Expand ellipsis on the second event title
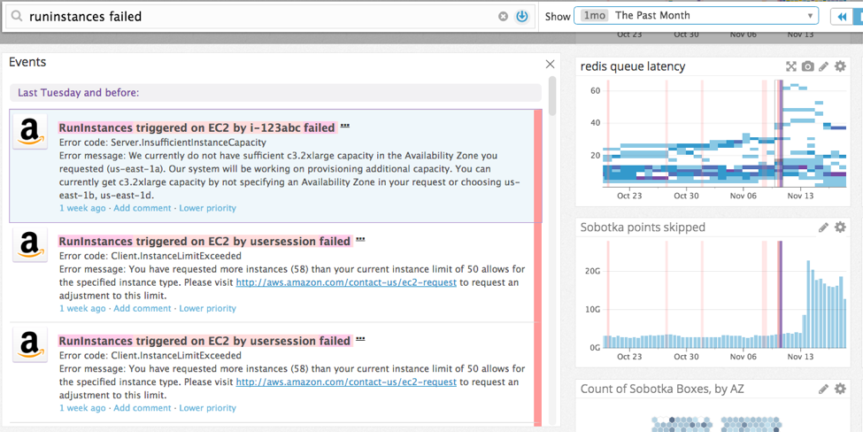863x432 pixels. click(x=360, y=239)
